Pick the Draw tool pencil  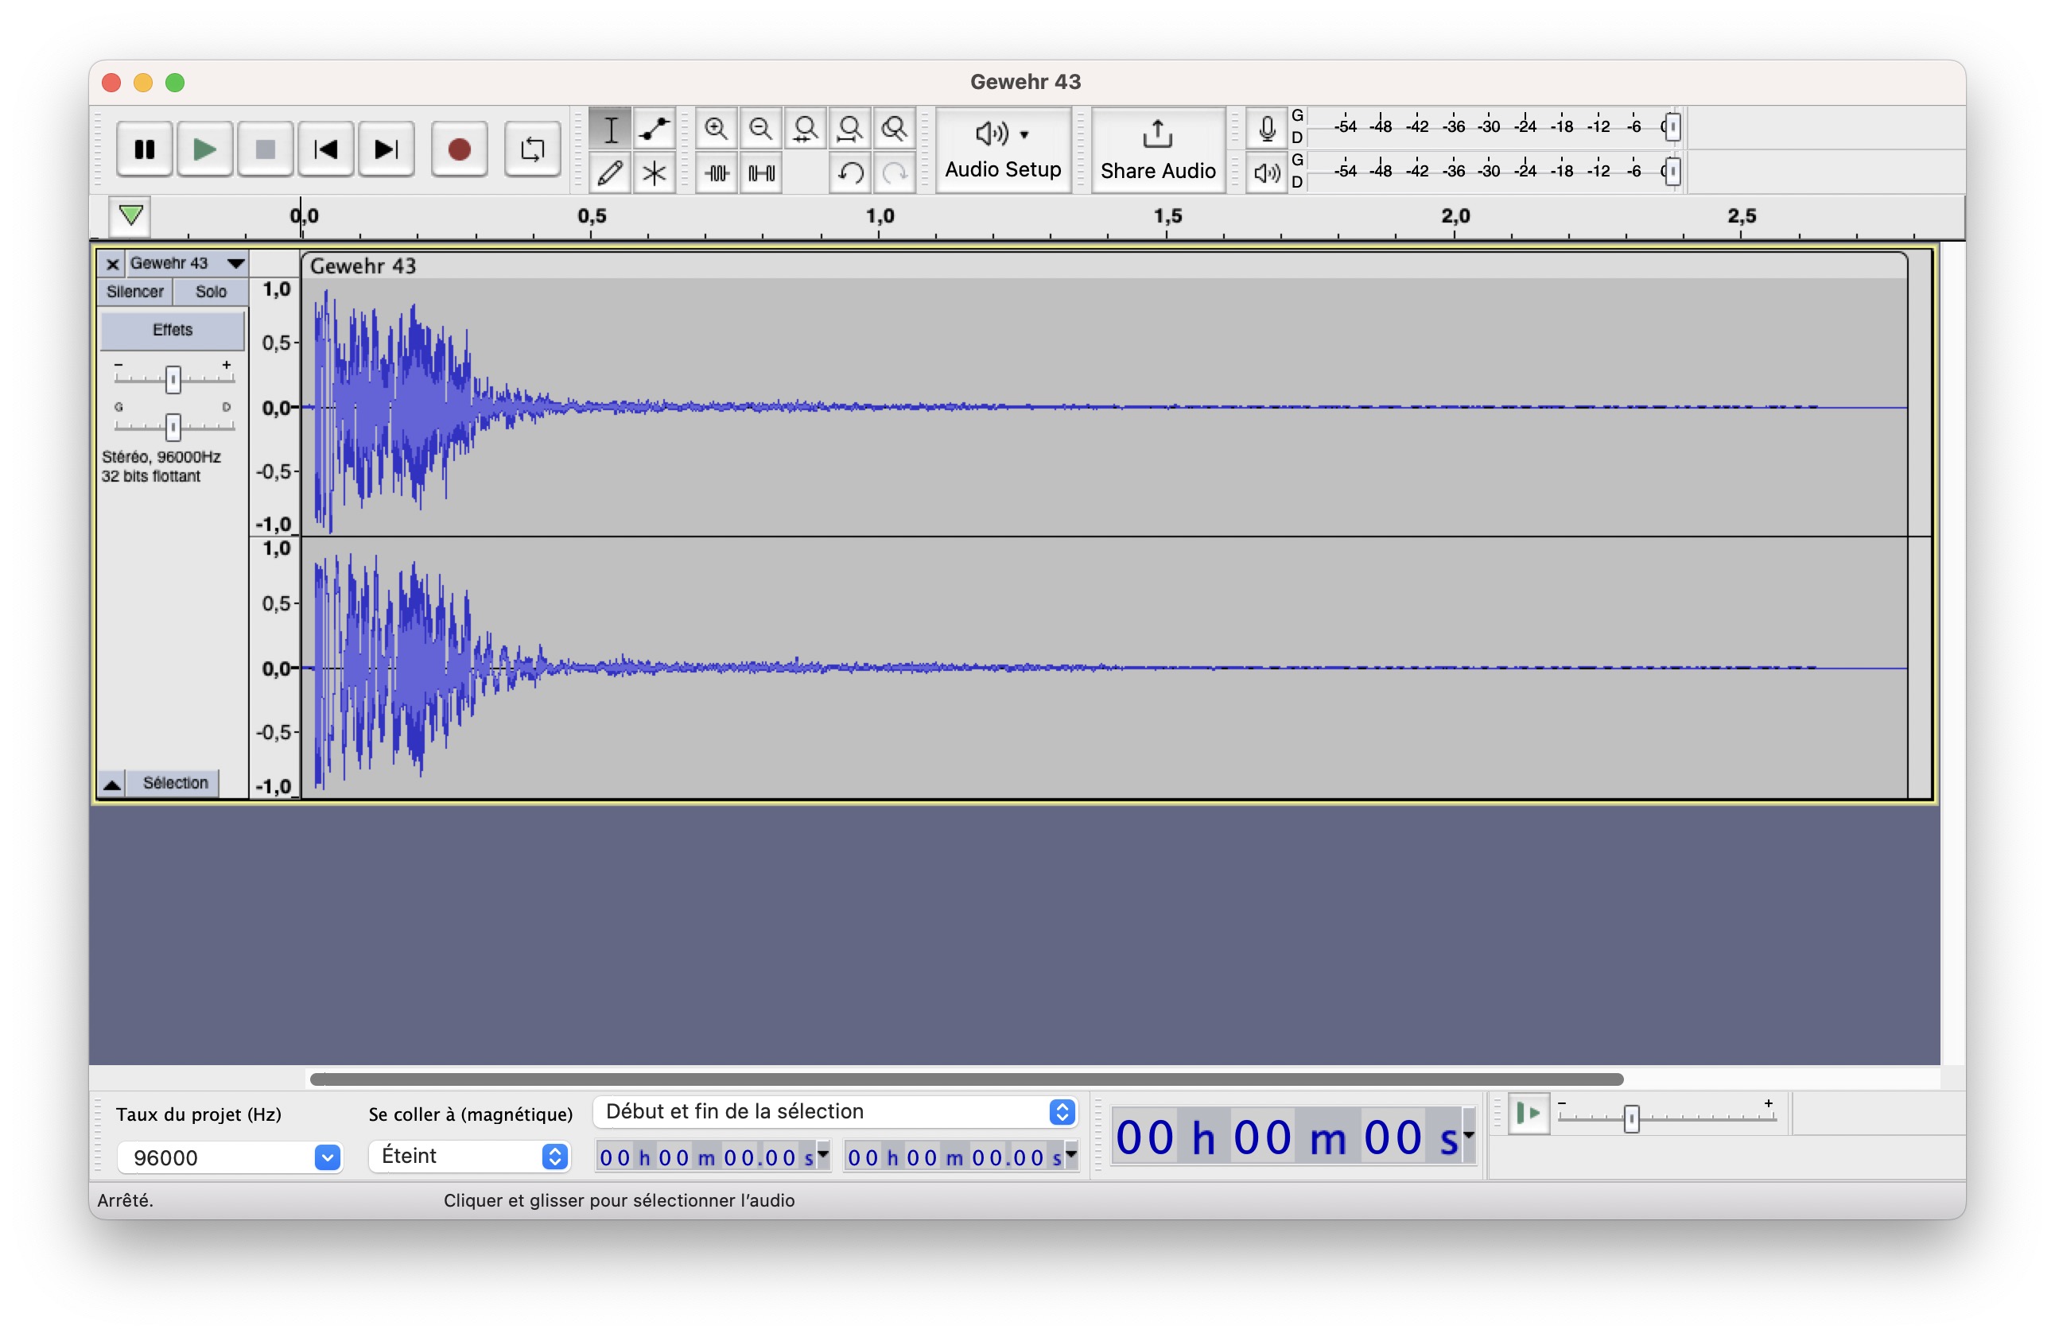pos(611,172)
